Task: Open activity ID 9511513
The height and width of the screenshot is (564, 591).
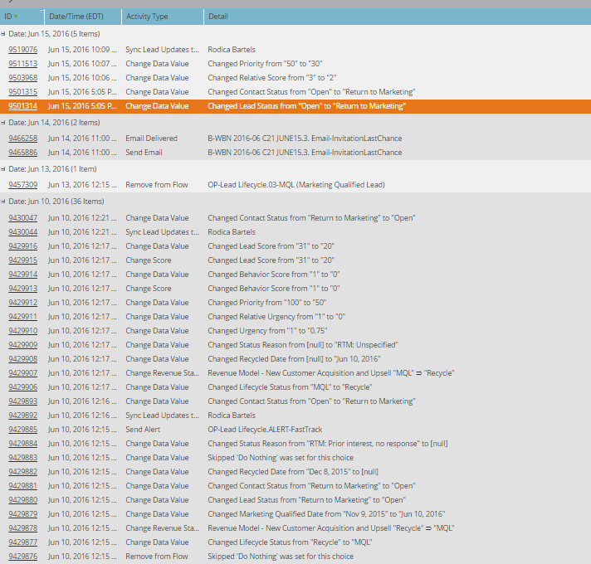Action: 23,64
